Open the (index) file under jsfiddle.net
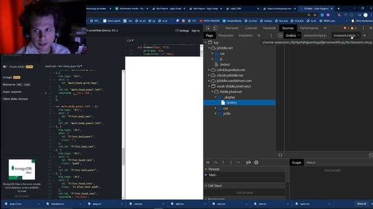Image resolution: width=373 pixels, height=209 pixels. click(x=225, y=64)
